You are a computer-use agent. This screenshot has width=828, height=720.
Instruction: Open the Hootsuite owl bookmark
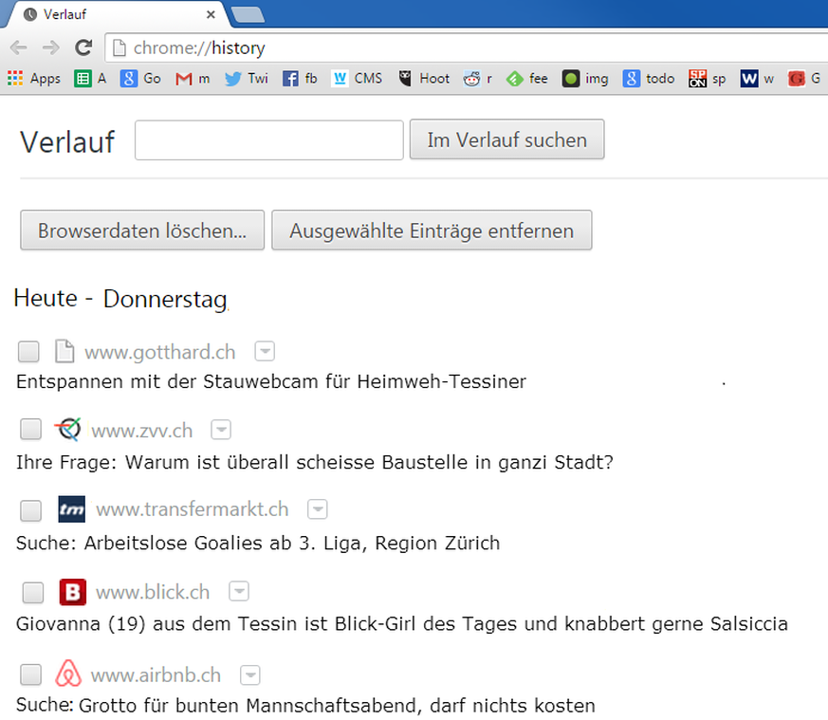[424, 79]
